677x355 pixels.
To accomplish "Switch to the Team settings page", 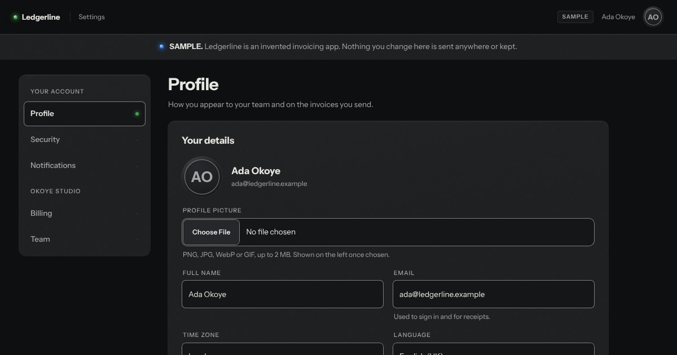I will coord(85,239).
